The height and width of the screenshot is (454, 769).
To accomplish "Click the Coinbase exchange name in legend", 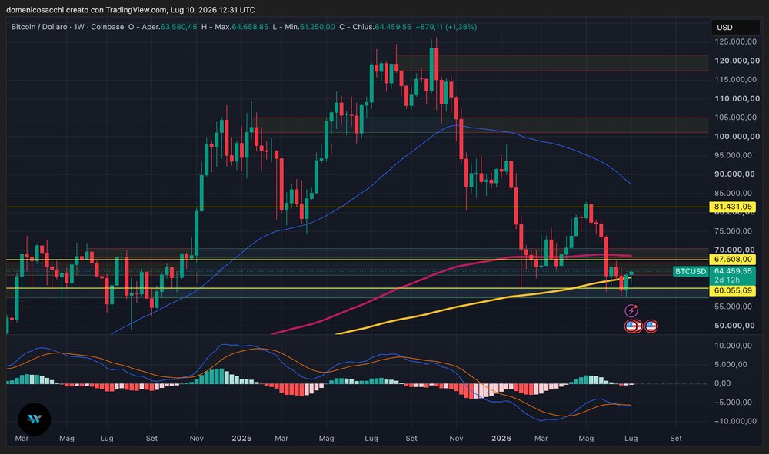I will point(108,27).
